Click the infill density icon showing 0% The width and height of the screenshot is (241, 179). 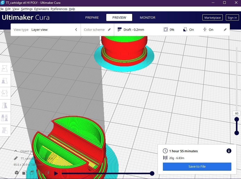point(166,30)
